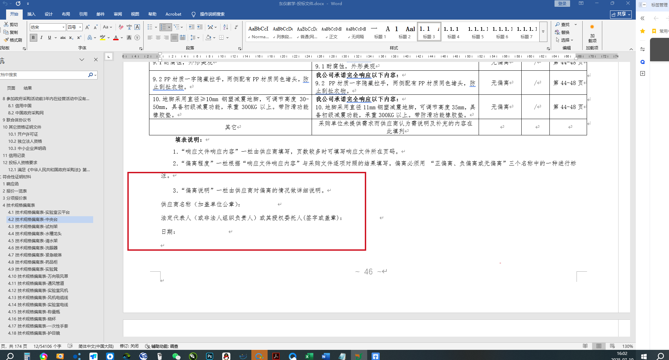Image resolution: width=669 pixels, height=360 pixels.
Task: Toggle print layout view in status bar
Action: (599, 346)
